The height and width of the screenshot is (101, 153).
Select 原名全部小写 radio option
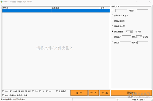(x=112, y=26)
